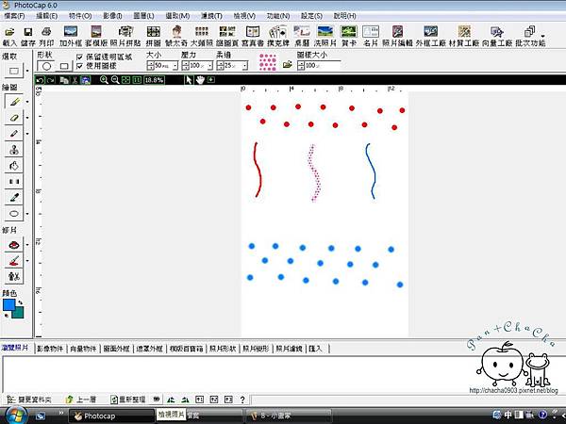This screenshot has height=424, width=566.
Task: Select the eraser tool
Action: pos(14,118)
